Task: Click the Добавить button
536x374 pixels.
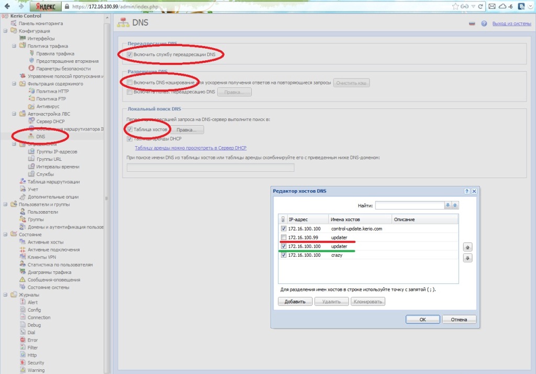Action: (x=295, y=302)
